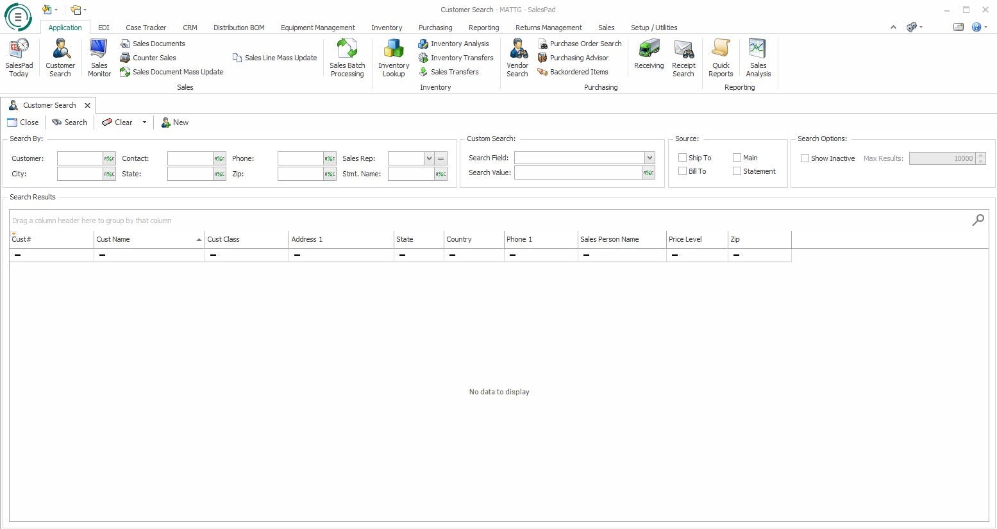The width and height of the screenshot is (997, 529).
Task: Open the Setup / Utilities tab
Action: coord(654,28)
